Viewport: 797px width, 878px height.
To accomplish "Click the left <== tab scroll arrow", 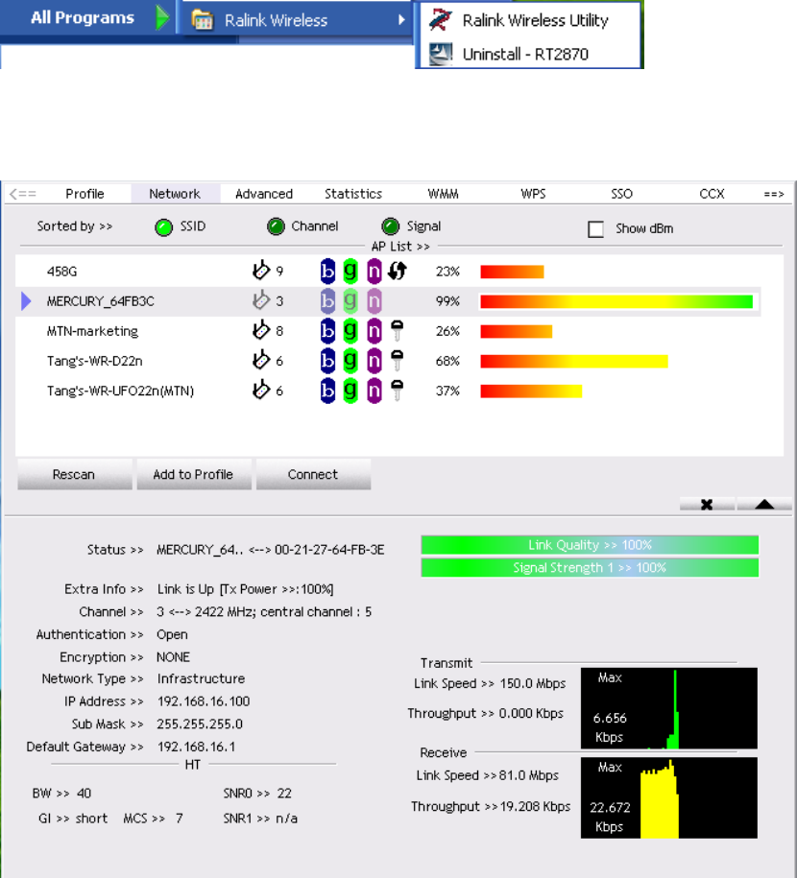I will tap(23, 194).
